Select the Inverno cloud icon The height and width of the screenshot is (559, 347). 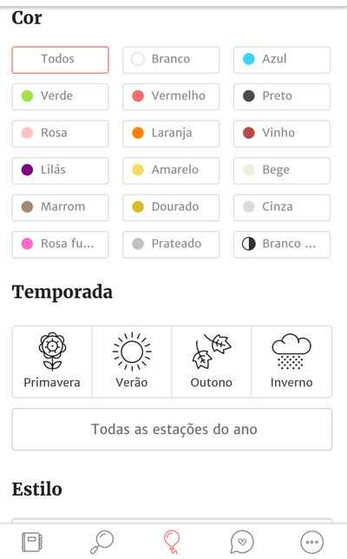tap(291, 352)
